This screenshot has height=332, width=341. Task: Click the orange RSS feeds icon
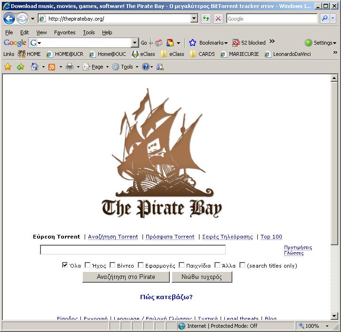52,67
